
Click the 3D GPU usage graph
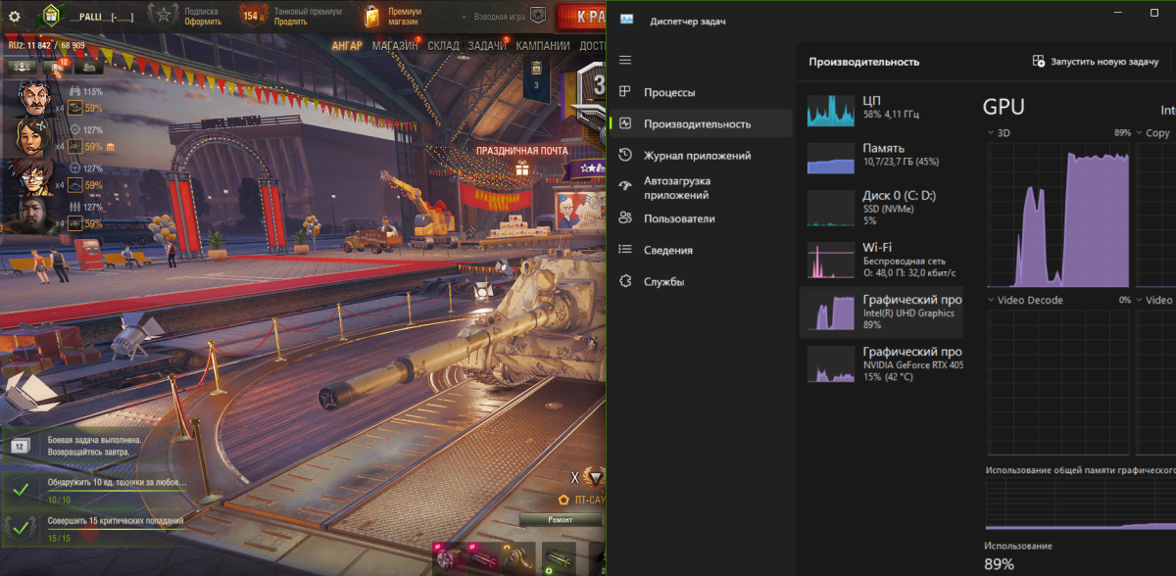[1058, 214]
